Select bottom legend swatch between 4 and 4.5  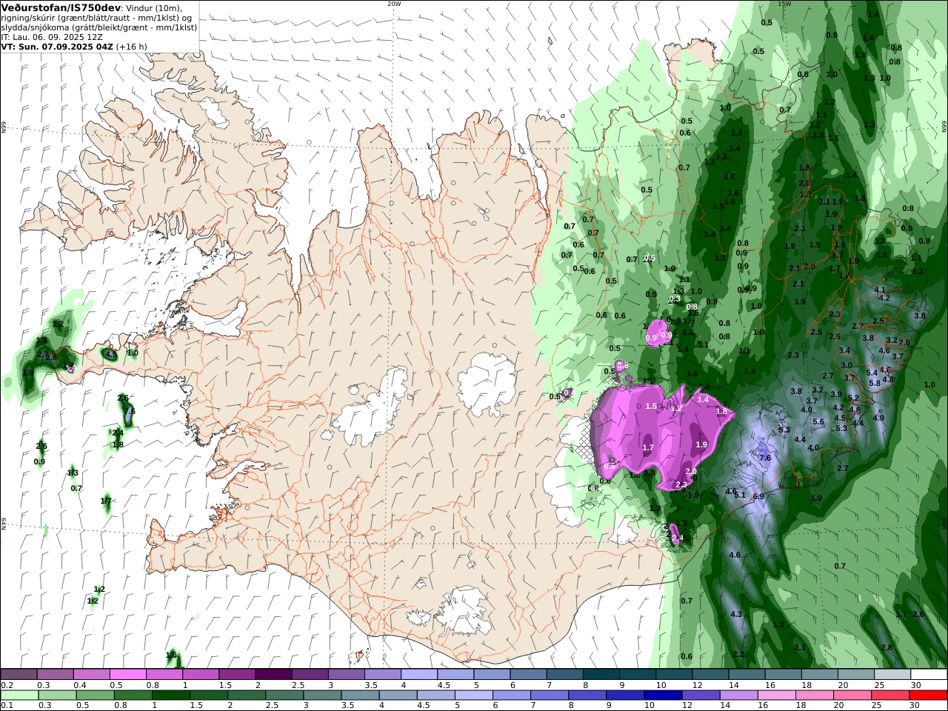pyautogui.click(x=398, y=695)
